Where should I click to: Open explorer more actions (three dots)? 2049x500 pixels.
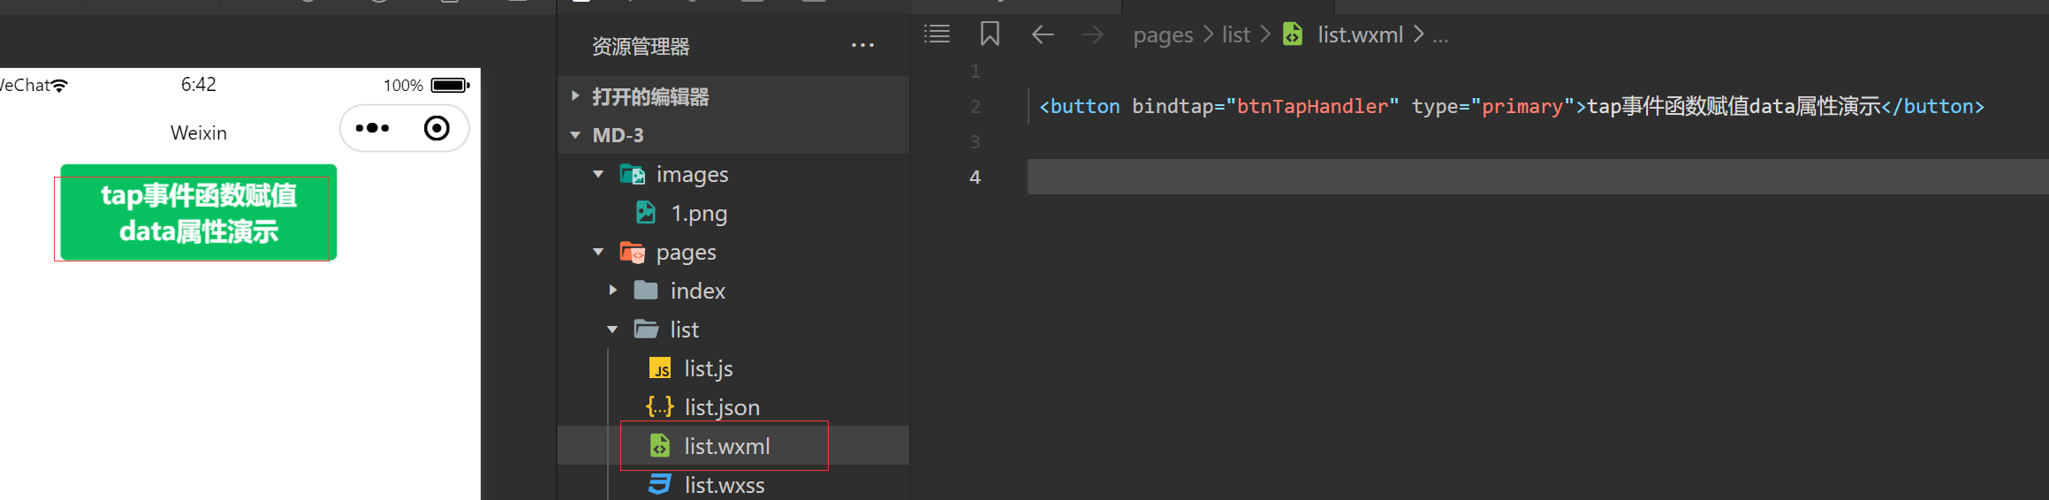pyautogui.click(x=862, y=46)
